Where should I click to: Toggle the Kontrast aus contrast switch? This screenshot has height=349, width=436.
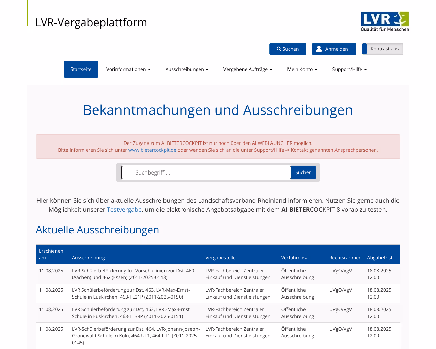tap(383, 48)
